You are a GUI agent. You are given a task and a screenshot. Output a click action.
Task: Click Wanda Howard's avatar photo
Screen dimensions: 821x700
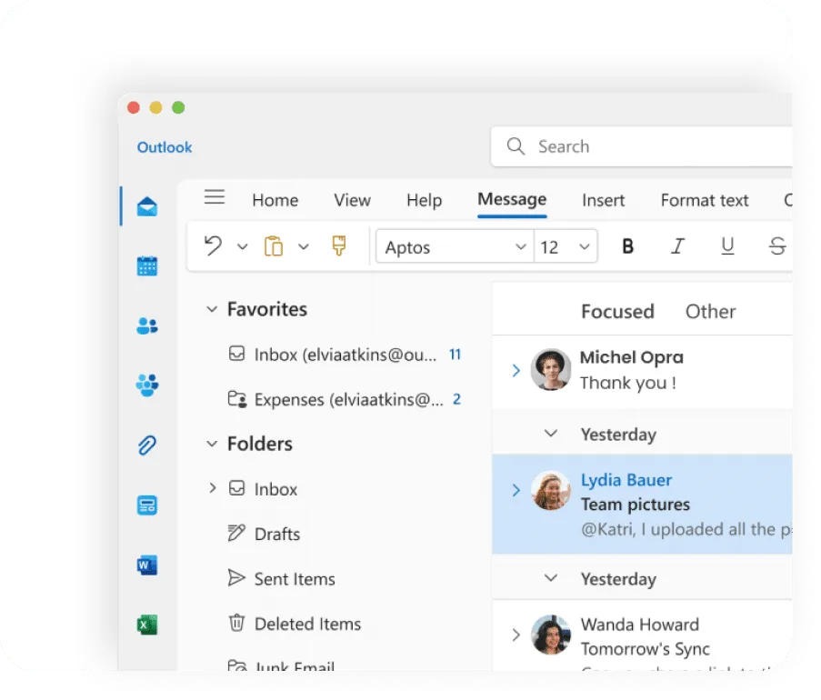pyautogui.click(x=551, y=635)
